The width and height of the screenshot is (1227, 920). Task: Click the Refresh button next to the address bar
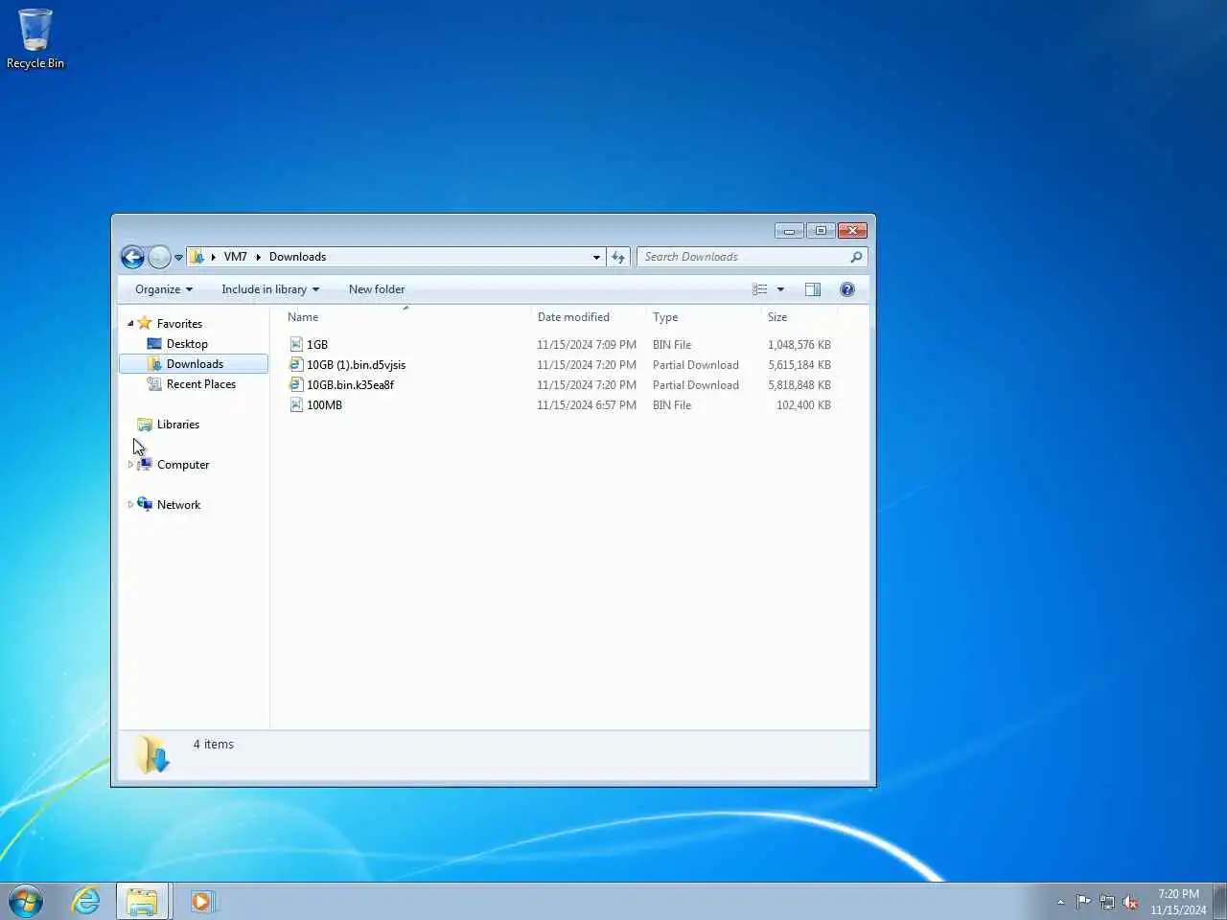[x=618, y=257]
